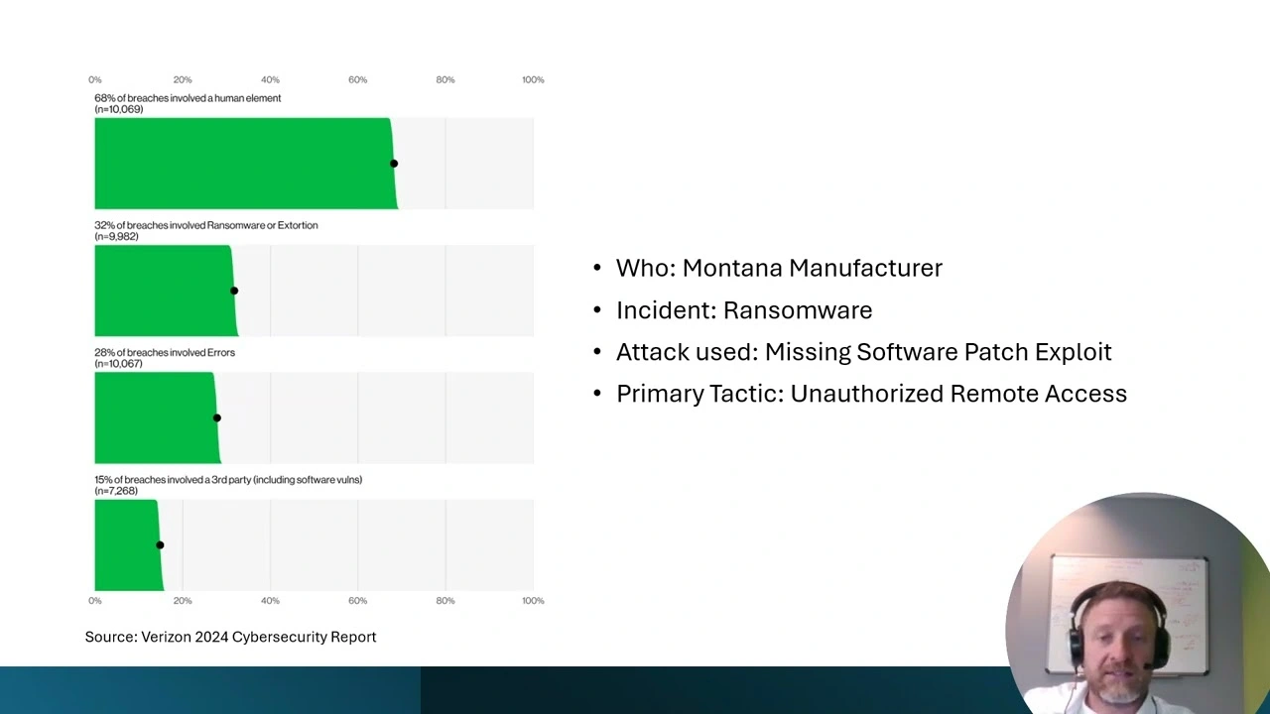Click the black dot on the 28% bar

pyautogui.click(x=217, y=417)
